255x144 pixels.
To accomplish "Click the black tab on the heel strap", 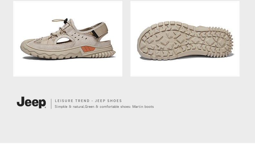I will pos(95,34).
